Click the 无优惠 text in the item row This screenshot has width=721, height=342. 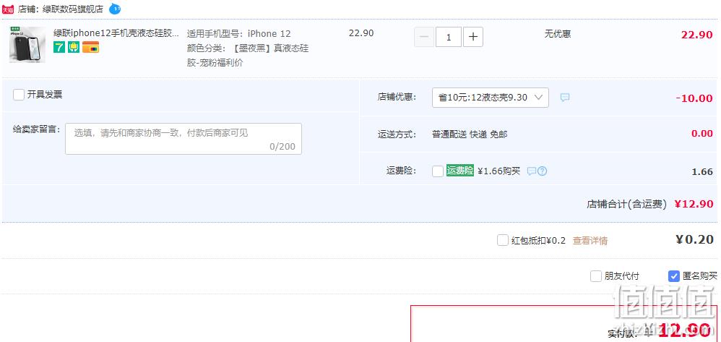558,33
